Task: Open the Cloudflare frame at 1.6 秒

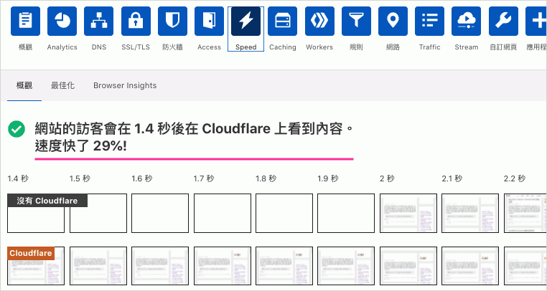Action: point(160,266)
